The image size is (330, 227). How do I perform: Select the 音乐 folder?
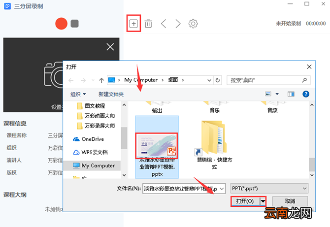(x=215, y=108)
